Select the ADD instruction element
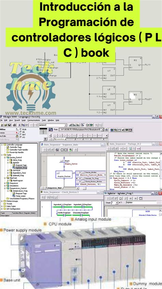Image resolution: width=162 pixels, height=289 pixels. point(80,136)
